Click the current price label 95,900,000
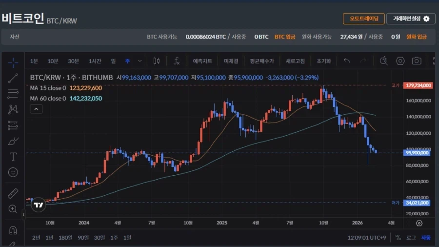Screen dimensions: 439x247 (417, 153)
